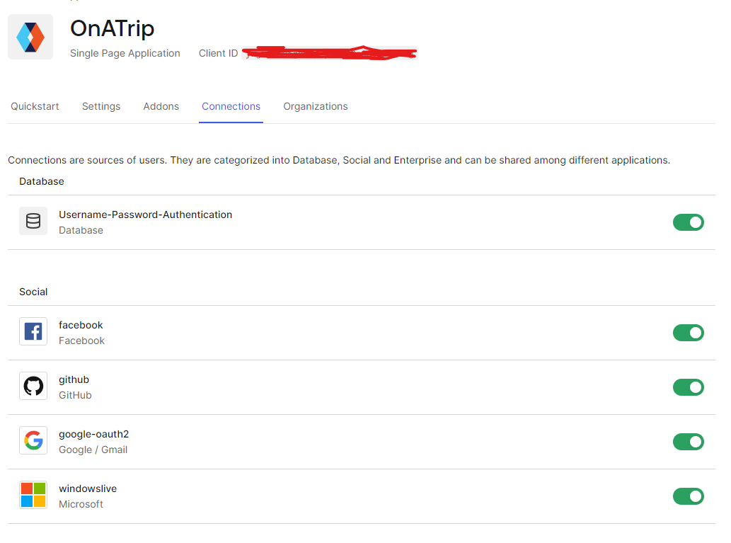The height and width of the screenshot is (543, 731).
Task: Click the OnATrip application logo icon
Action: pyautogui.click(x=30, y=37)
